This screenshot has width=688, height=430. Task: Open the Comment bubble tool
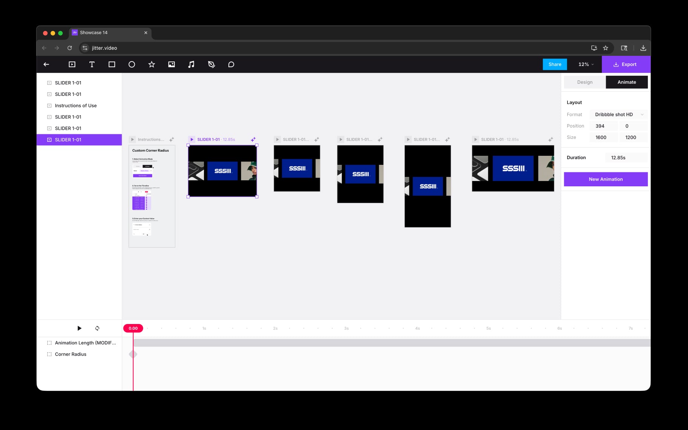[x=231, y=64]
